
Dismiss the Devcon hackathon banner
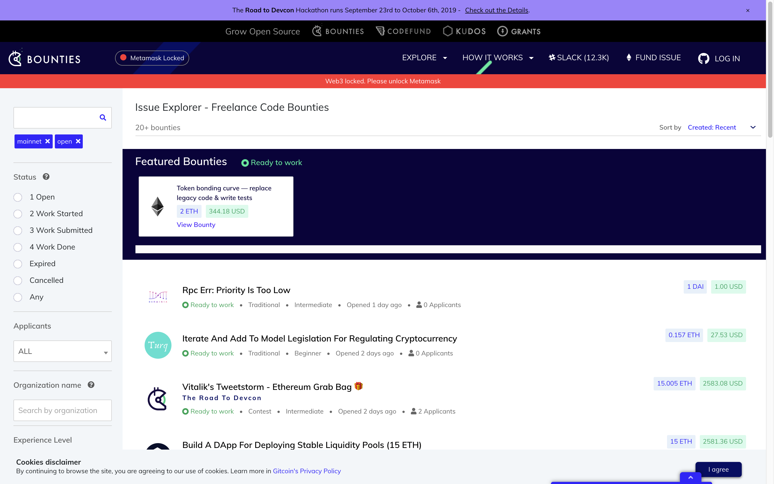748,10
